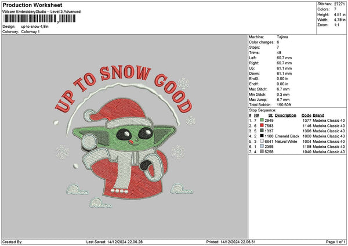Screen dimensions: 348x246
Task: Click the 'Last Saved: 14/12/2024 22.06.28' text
Action: 114,242
